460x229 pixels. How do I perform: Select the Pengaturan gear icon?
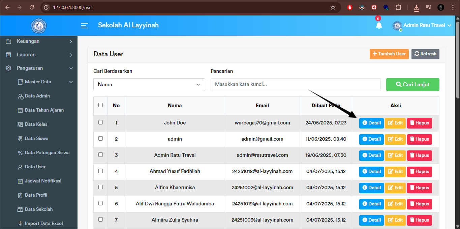click(x=8, y=68)
